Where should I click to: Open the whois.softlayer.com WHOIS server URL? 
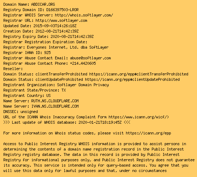[84, 15]
